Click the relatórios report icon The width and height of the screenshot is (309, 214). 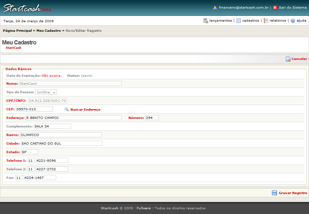pyautogui.click(x=266, y=21)
